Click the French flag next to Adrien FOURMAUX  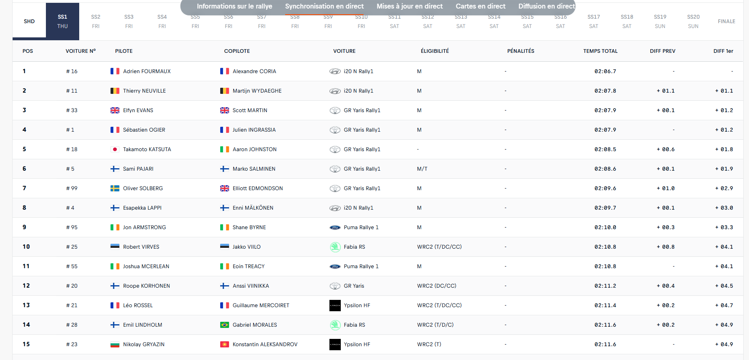click(115, 71)
